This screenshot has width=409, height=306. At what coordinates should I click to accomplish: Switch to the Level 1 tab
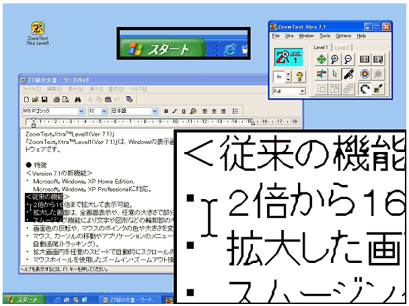321,47
